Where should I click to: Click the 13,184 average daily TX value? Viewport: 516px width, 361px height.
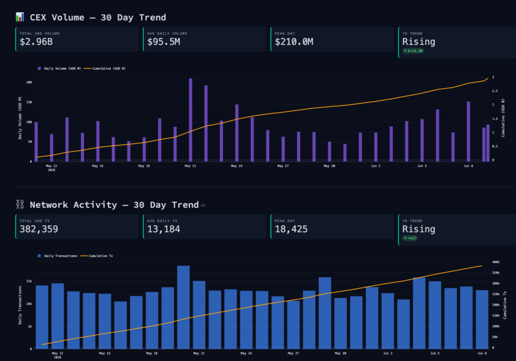point(164,229)
